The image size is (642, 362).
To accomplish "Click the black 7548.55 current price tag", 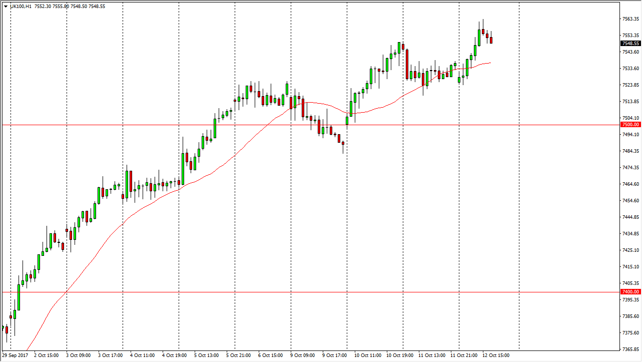I will pyautogui.click(x=630, y=44).
